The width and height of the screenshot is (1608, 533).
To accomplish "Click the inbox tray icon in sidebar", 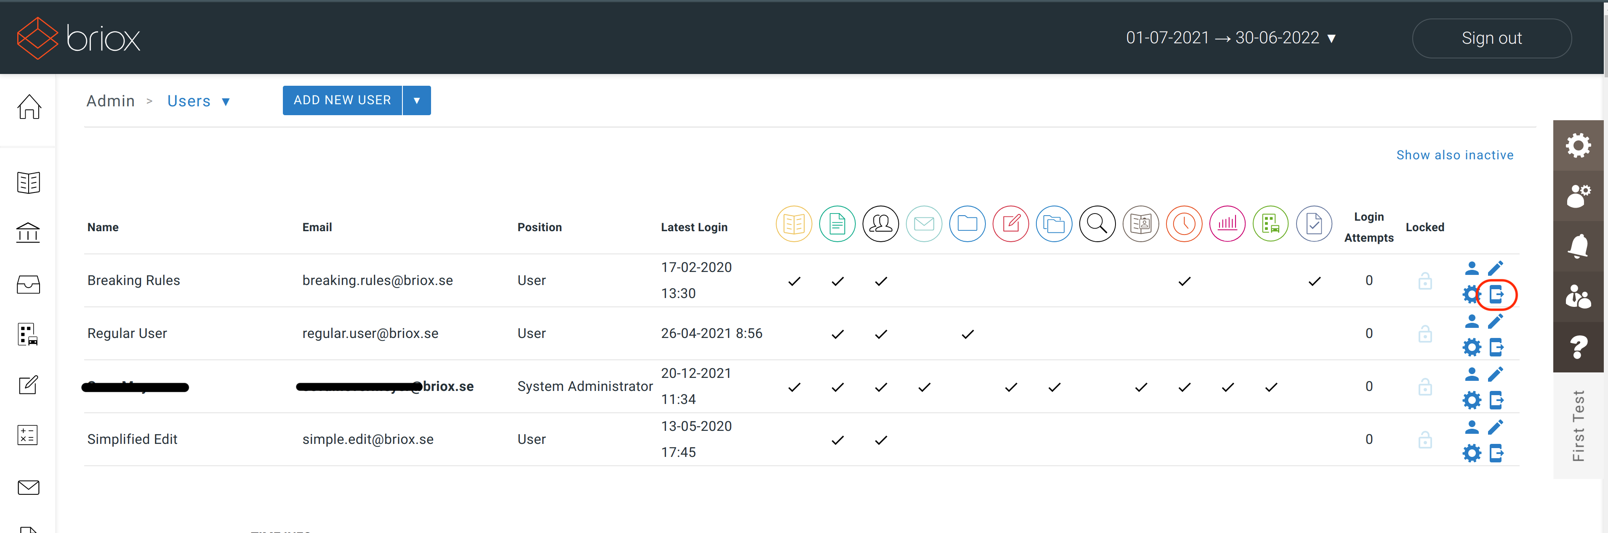I will pos(28,284).
